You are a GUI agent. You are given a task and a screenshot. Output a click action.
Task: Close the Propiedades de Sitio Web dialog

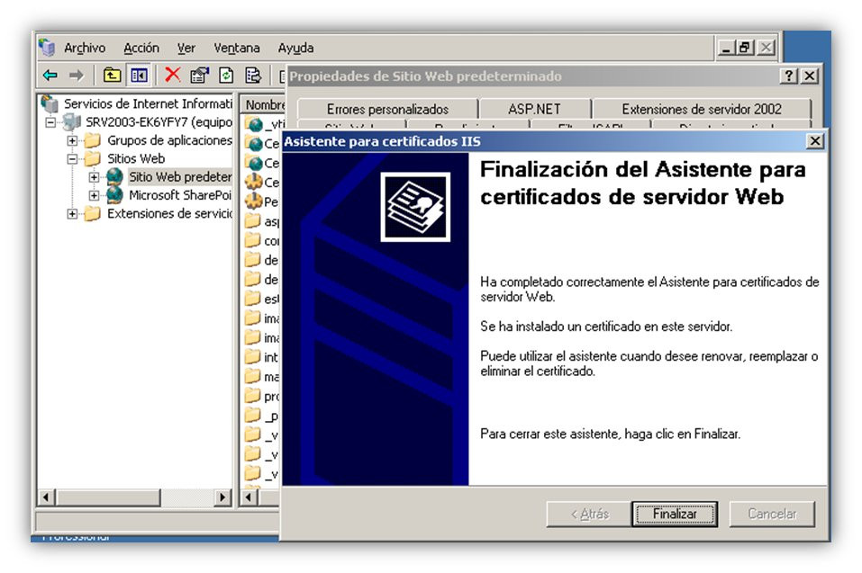tap(810, 76)
